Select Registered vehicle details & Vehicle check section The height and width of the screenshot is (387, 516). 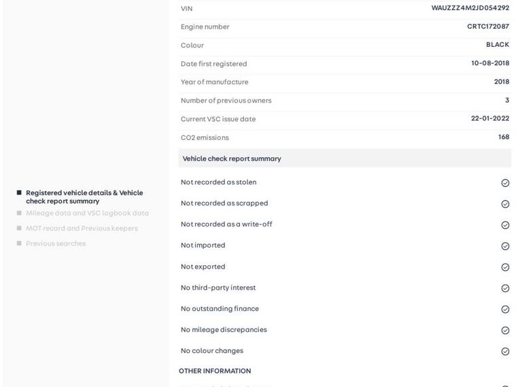(x=84, y=197)
